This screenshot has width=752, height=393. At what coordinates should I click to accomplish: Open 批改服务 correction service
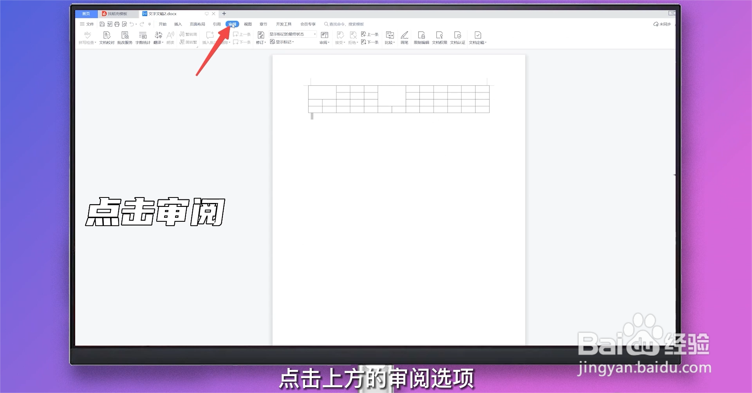[125, 38]
